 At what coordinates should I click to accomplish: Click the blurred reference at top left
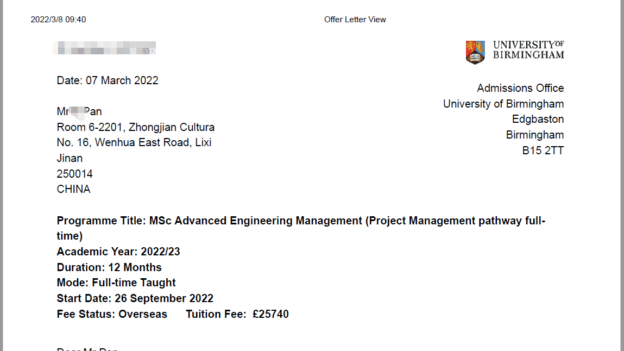tap(105, 48)
